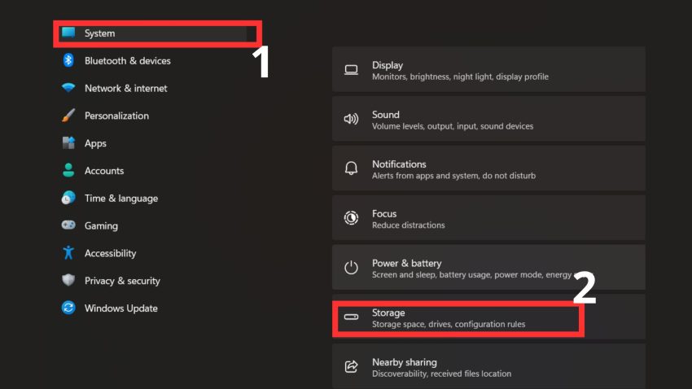
Task: Click 'Volume levels, output, input' description
Action: [x=453, y=126]
